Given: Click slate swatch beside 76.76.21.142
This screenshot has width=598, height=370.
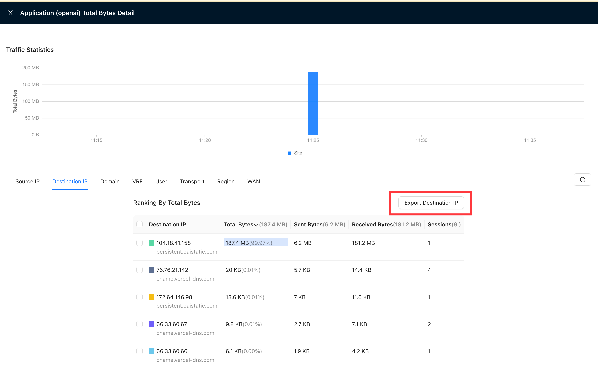Looking at the screenshot, I should (x=152, y=270).
